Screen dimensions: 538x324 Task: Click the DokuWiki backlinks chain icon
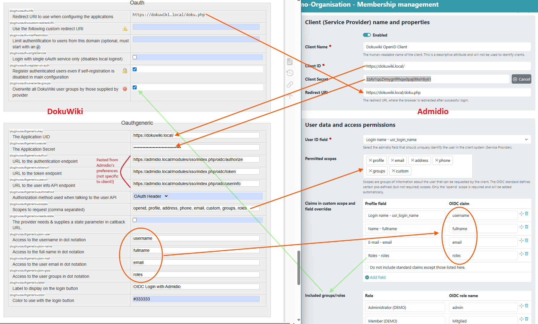point(290,85)
